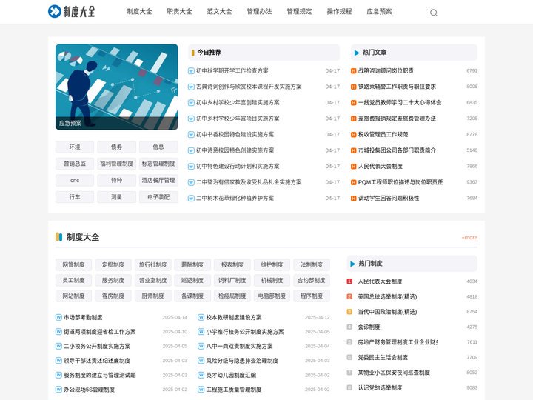This screenshot has width=533, height=400.
Task: Click the document icon beside 办公现场5S管理制度
Action: [x=58, y=390]
